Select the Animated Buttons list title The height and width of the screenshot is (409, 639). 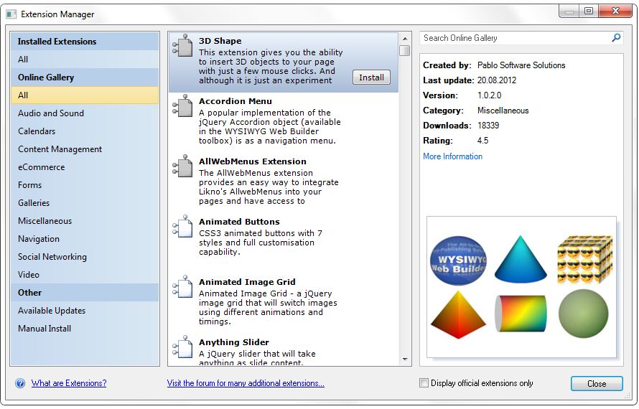coord(239,222)
